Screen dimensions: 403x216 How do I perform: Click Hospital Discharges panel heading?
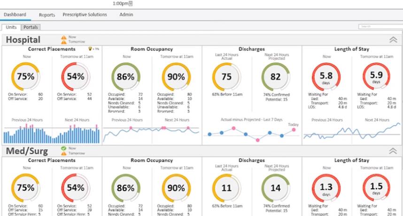point(252,49)
